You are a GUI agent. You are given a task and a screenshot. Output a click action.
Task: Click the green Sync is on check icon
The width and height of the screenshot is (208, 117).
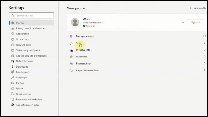[x=84, y=26]
